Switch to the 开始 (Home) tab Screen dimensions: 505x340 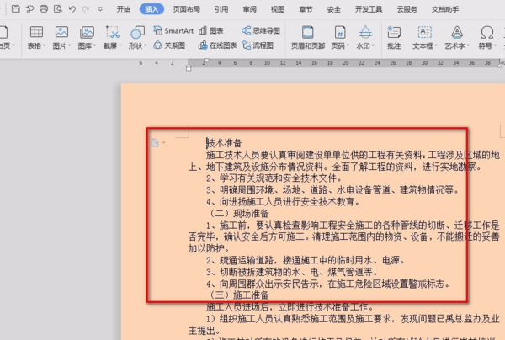point(124,9)
